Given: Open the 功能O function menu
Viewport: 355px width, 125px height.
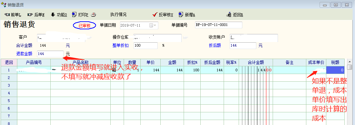Looking at the screenshot, I should (59, 15).
